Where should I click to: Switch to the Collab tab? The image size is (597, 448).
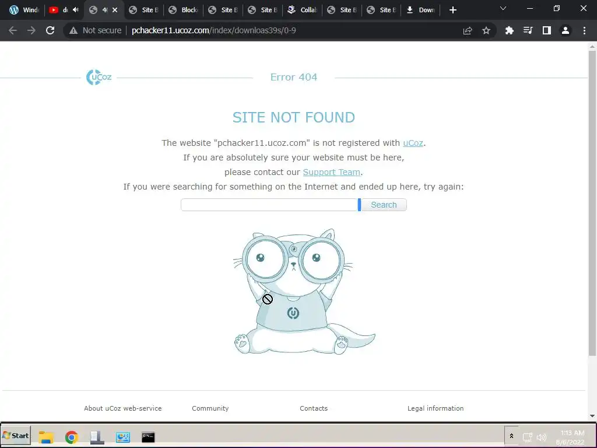pyautogui.click(x=303, y=10)
